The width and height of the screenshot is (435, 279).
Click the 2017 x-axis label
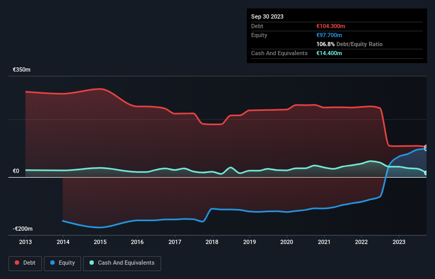pos(175,242)
